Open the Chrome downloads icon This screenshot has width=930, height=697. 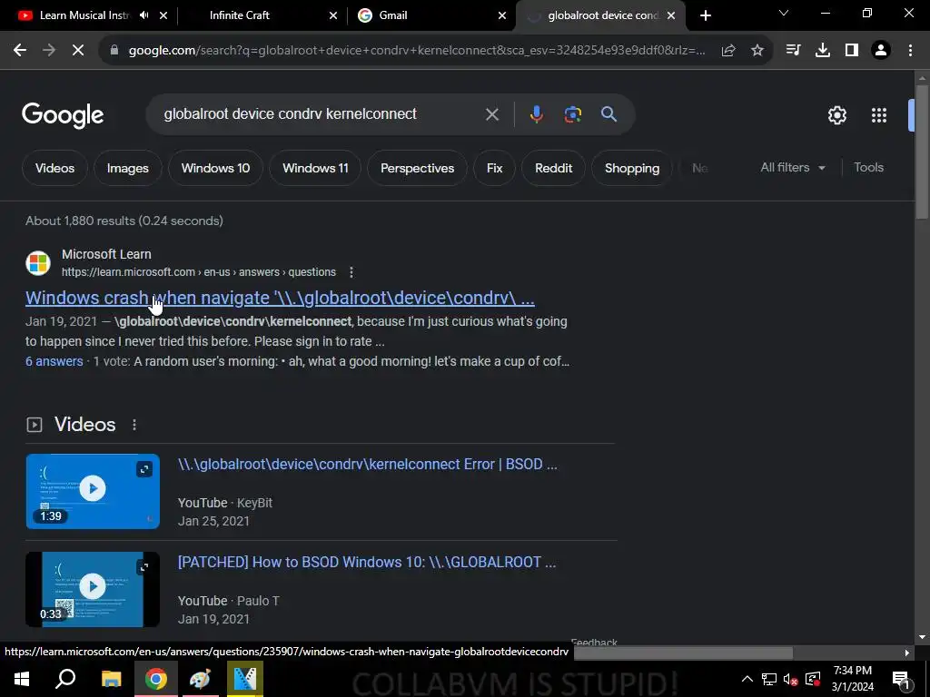pos(823,51)
